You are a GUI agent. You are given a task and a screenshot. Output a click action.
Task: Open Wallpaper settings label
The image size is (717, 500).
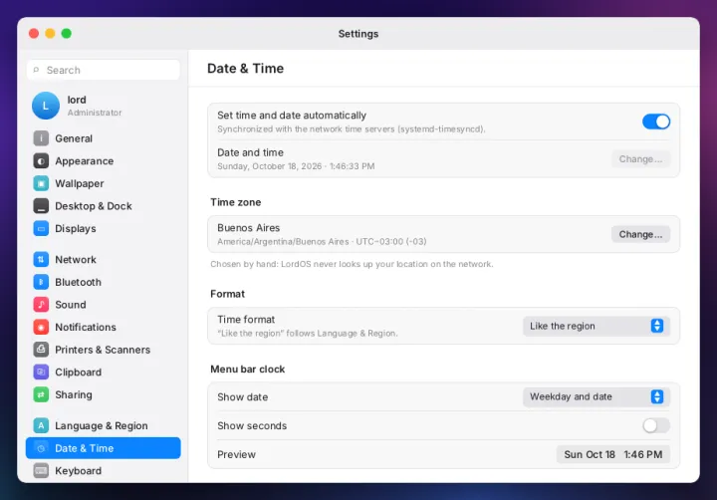[80, 183]
